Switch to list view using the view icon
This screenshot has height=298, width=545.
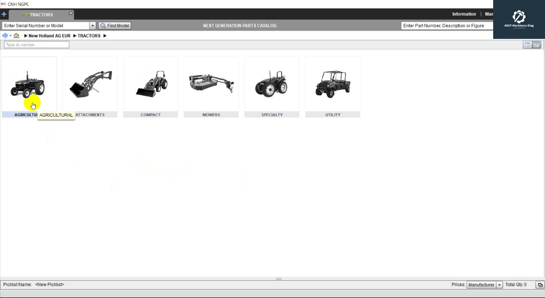[x=527, y=44]
